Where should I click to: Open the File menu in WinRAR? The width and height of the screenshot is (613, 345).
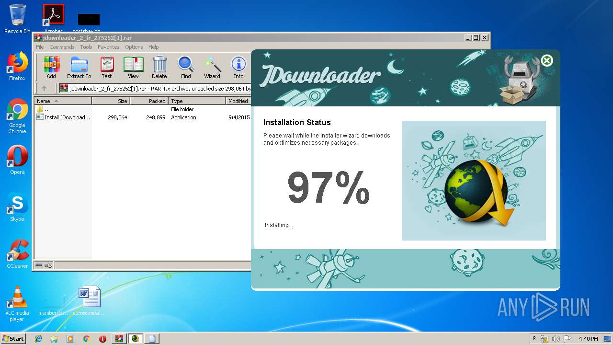[x=40, y=47]
